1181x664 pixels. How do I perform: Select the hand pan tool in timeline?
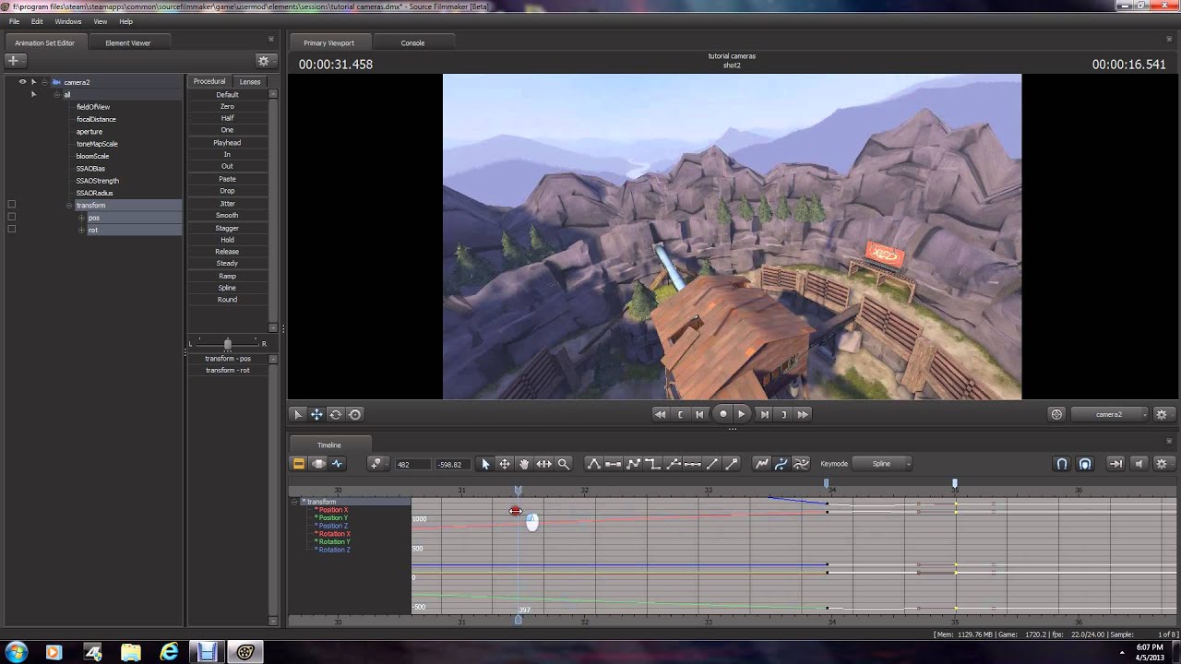pyautogui.click(x=524, y=464)
